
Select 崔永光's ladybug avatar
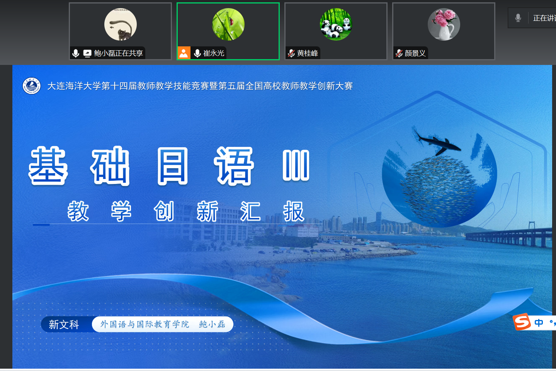tap(228, 25)
